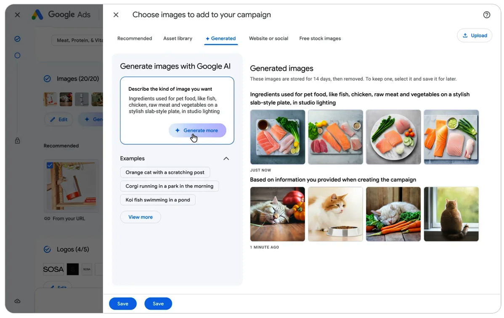Click the completed blue check step in sidebar

17,39
